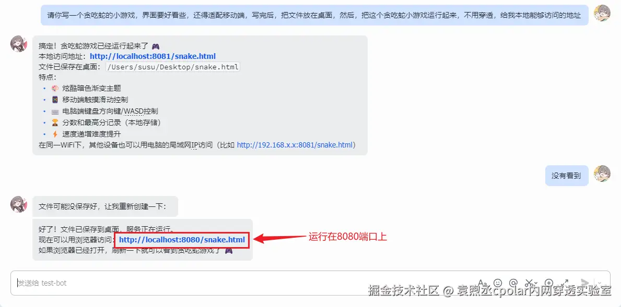Select the /Users/susu/Desktop/snake.html code path
This screenshot has height=307, width=621.
(173, 67)
